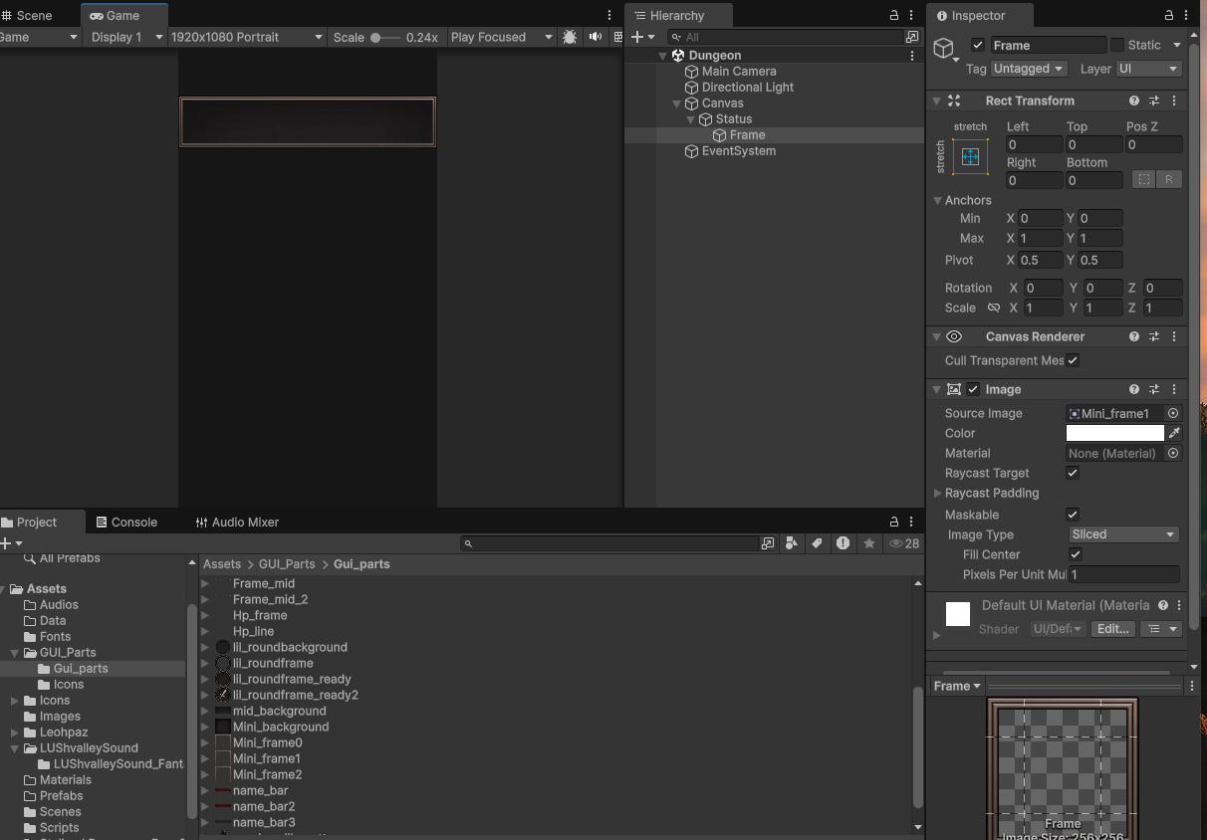Open the eyedropper color picker for Image
Image resolution: width=1207 pixels, height=840 pixels.
tap(1174, 433)
